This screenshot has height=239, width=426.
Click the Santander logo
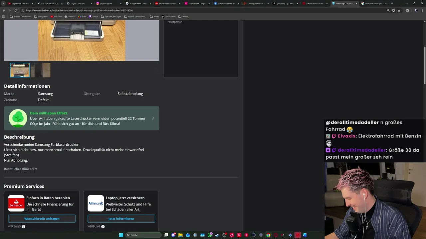pos(16,203)
